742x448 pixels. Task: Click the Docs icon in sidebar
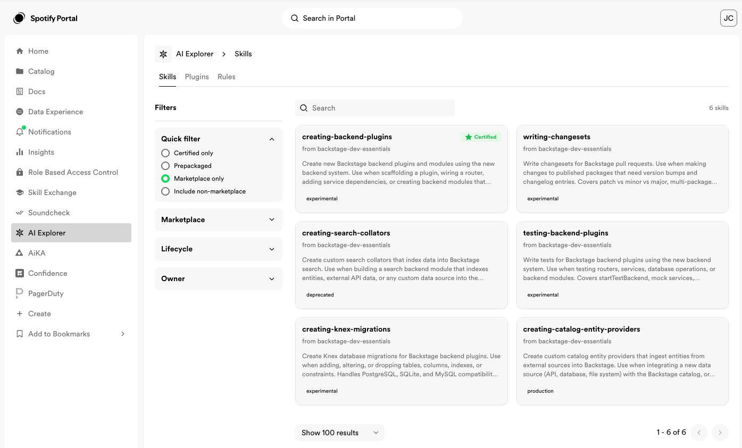point(20,91)
